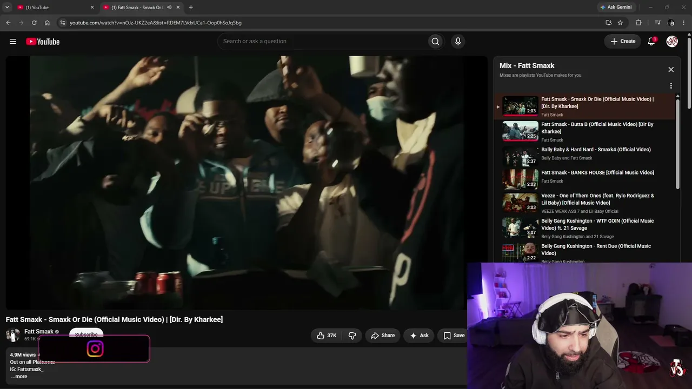
Task: Click the video player area
Action: coord(247,183)
